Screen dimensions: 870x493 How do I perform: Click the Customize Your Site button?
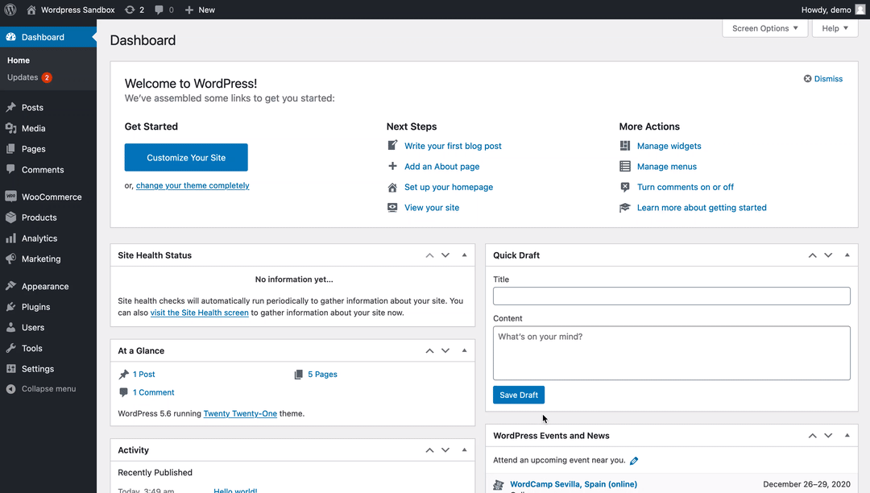pyautogui.click(x=186, y=157)
